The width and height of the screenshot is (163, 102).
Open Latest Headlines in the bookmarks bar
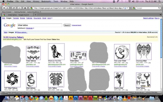[x=34, y=12]
